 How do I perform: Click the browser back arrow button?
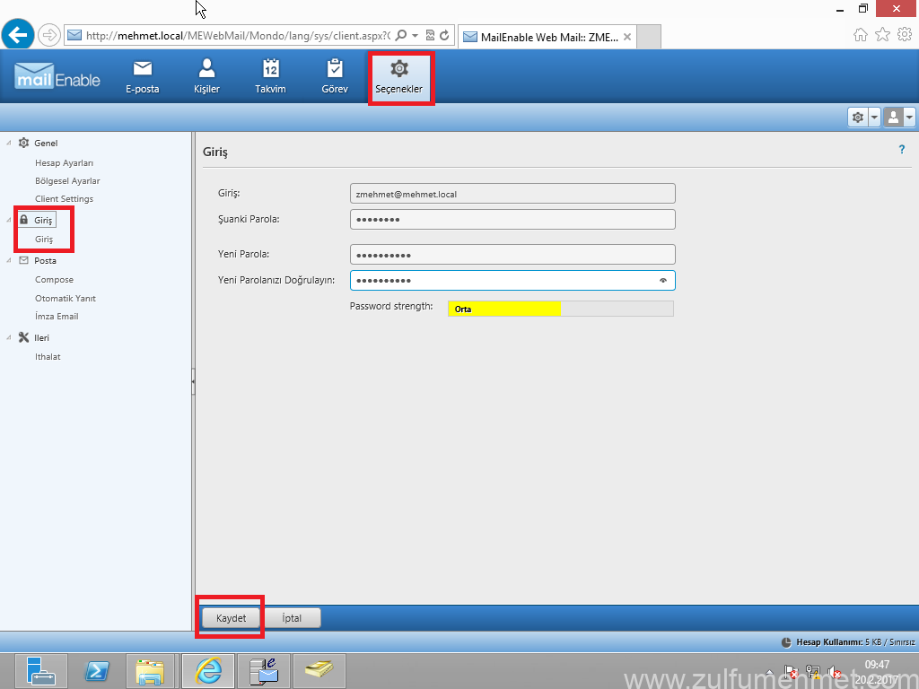(x=18, y=35)
